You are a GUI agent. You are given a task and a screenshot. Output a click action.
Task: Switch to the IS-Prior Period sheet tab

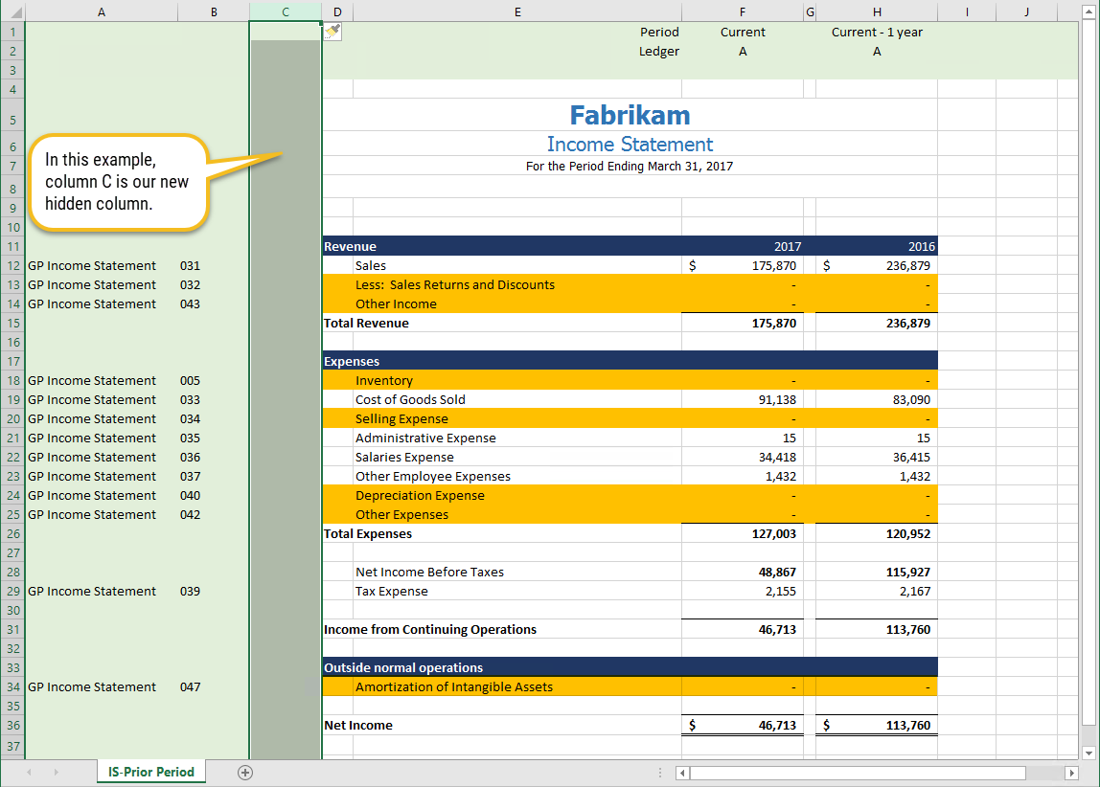150,772
